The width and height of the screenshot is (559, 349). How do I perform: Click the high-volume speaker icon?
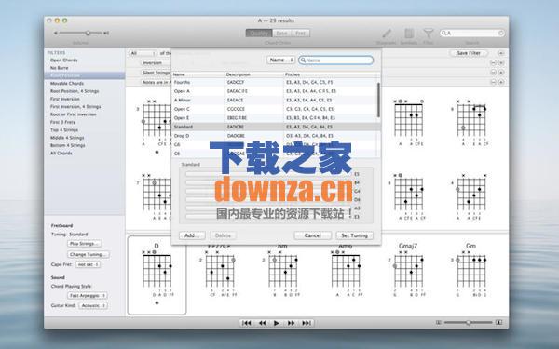tap(106, 34)
